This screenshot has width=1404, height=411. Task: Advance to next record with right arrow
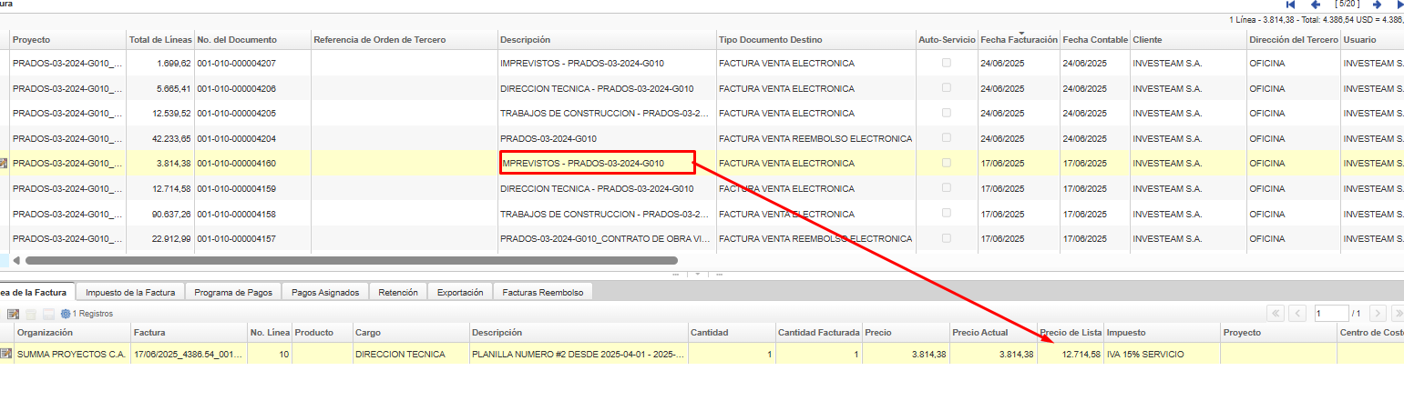(x=1377, y=5)
